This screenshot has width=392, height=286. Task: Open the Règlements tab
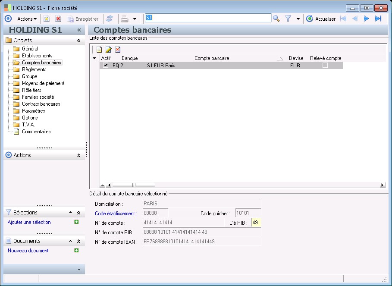point(34,69)
